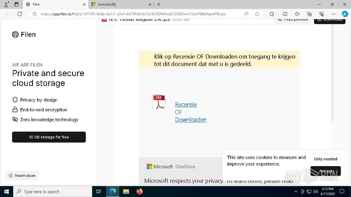This screenshot has width=351, height=197.
Task: Click the preview vertical scrollbar
Action: (332, 73)
